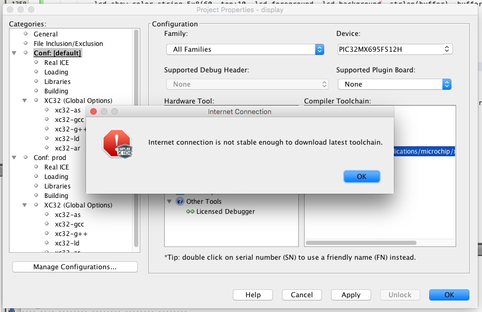Viewport: 482px width, 312px height.
Task: Select xc32-ar under Conf: [default]
Action: click(68, 148)
